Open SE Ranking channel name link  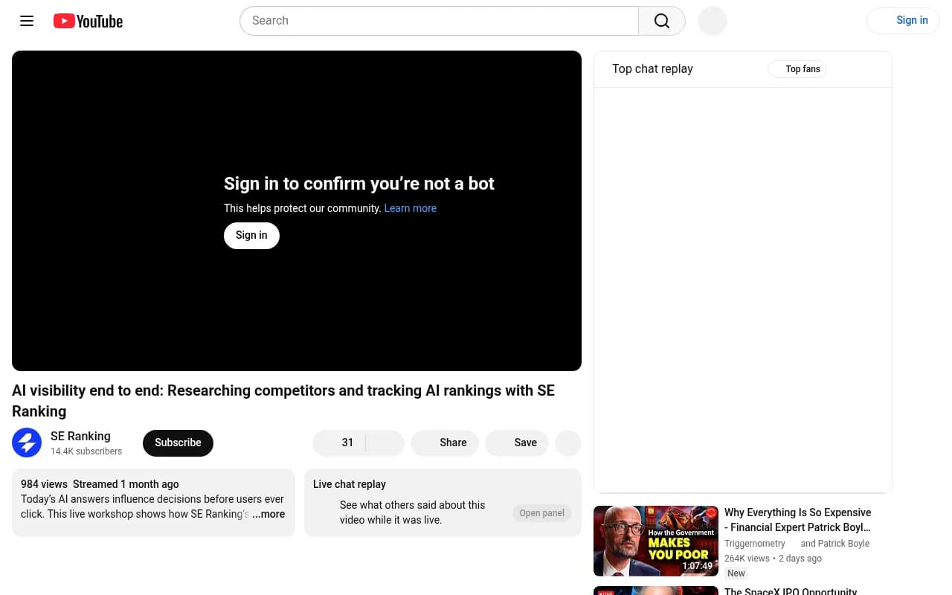[80, 436]
